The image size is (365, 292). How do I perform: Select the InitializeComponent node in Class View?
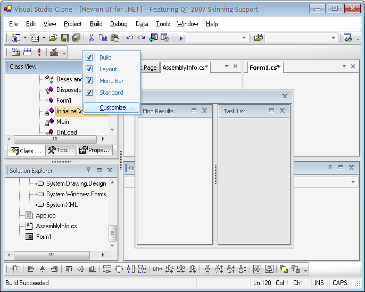click(69, 111)
